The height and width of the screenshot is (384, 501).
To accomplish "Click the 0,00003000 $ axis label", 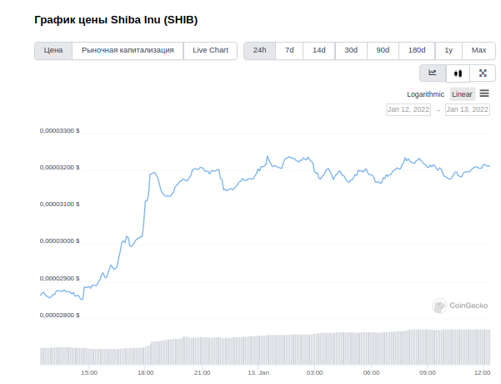I will 59,240.
